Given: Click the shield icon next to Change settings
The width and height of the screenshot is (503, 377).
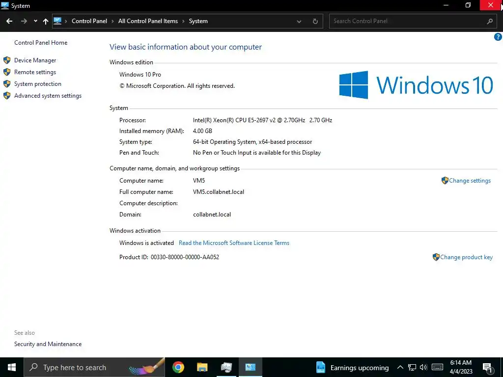Looking at the screenshot, I should (445, 181).
